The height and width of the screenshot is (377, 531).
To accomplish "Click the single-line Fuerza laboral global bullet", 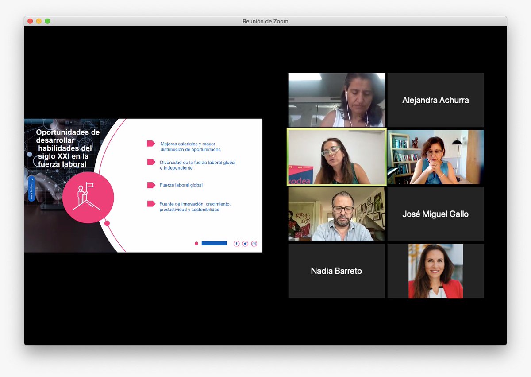I will point(181,185).
